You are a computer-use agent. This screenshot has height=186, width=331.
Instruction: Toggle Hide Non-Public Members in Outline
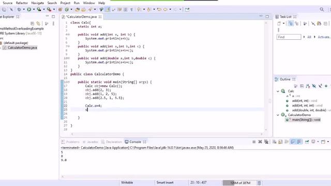click(326, 86)
